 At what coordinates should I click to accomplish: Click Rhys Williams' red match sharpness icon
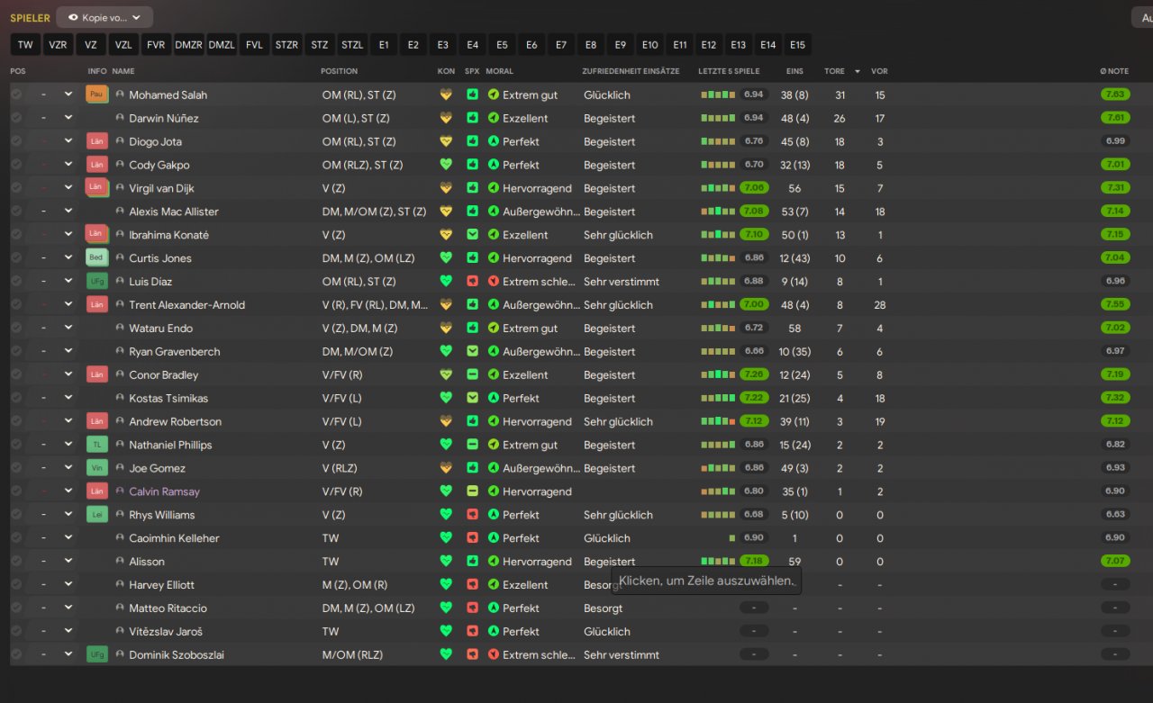(x=472, y=515)
